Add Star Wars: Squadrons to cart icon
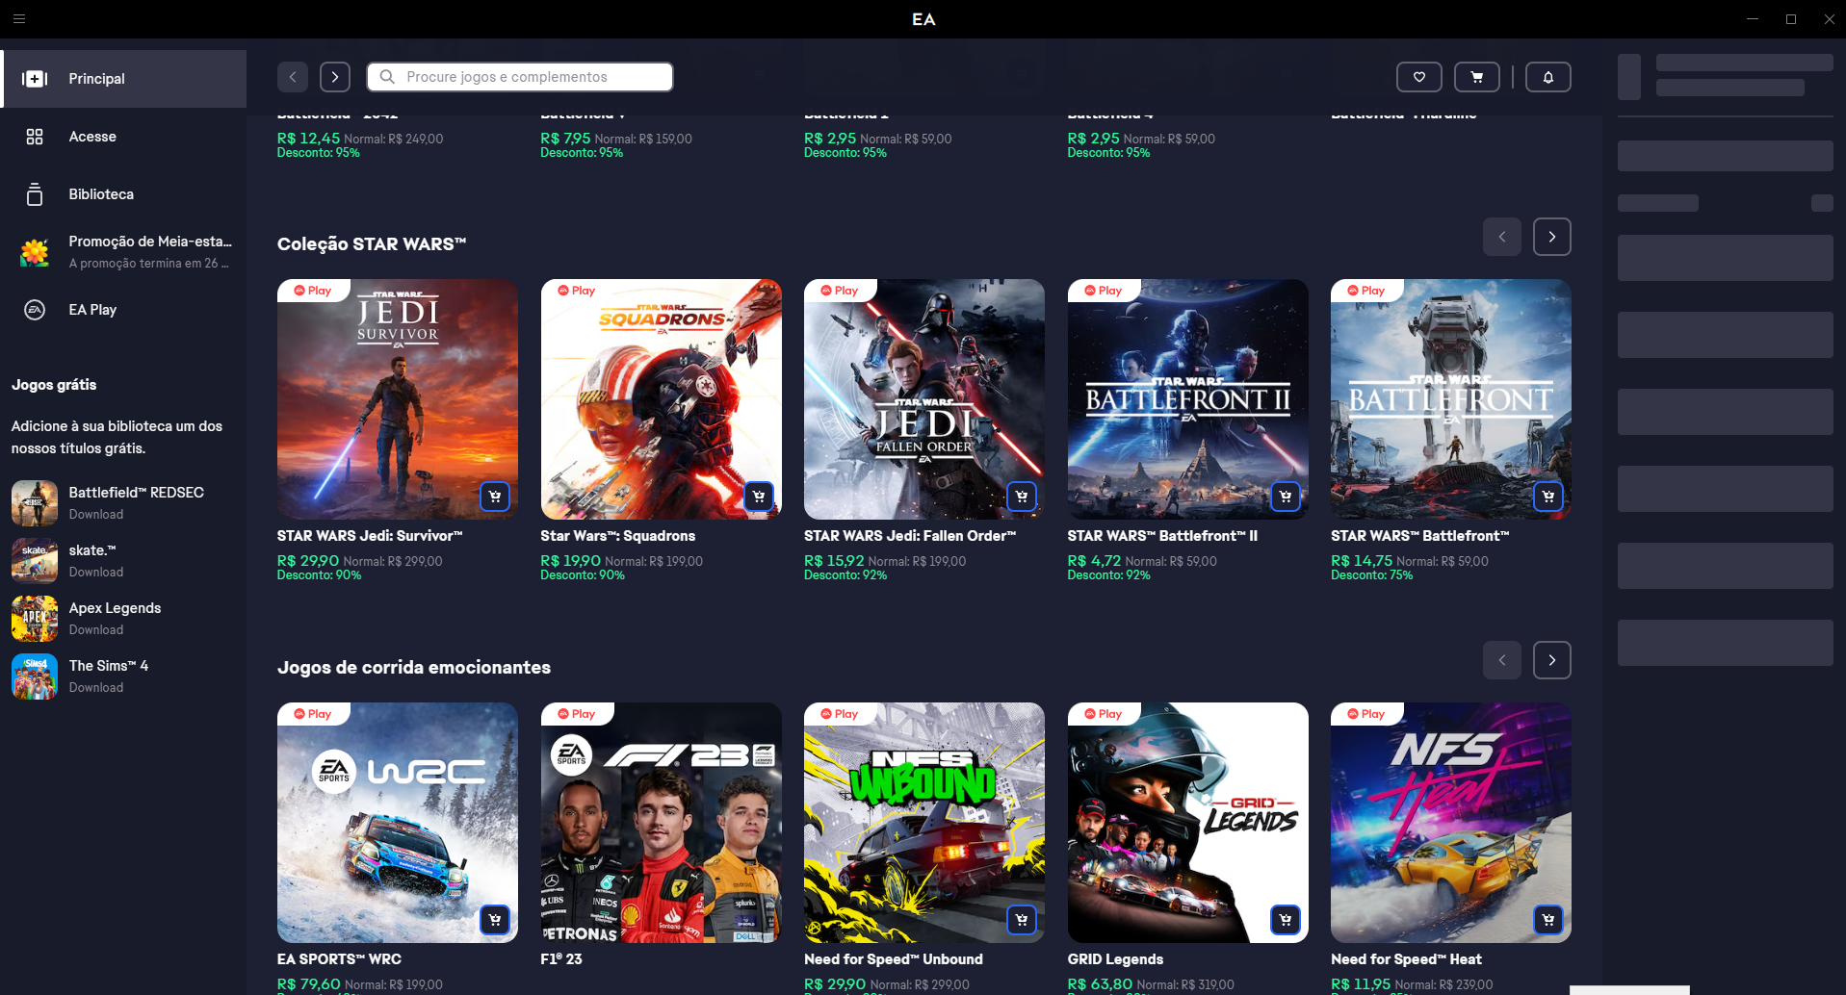 [x=759, y=497]
